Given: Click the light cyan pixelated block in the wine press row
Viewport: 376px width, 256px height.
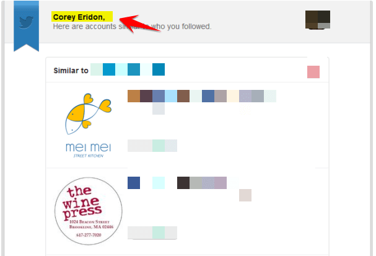Looking at the screenshot, I should pos(159,183).
